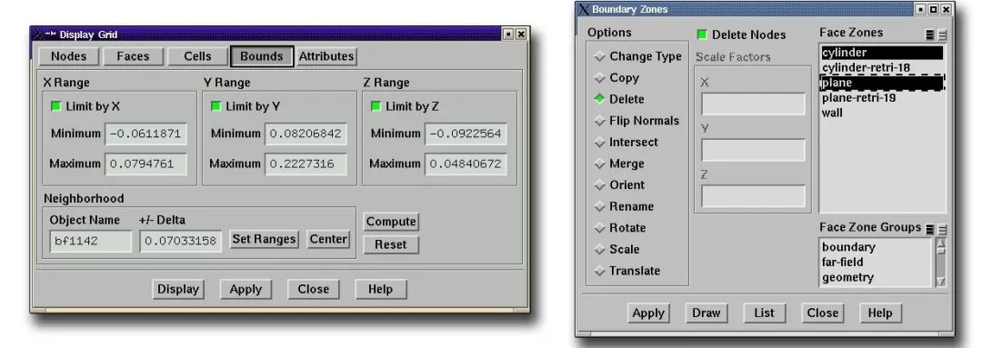Click the Face Zone Groups scrollbar down arrow
This screenshot has height=348, width=982.
941,282
